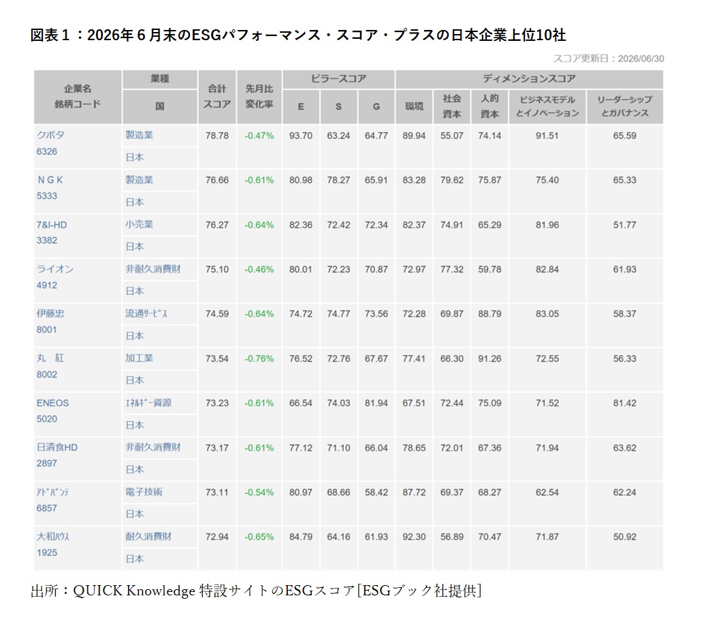Click stock code 5020
Image resolution: width=706 pixels, height=626 pixels.
click(x=47, y=419)
